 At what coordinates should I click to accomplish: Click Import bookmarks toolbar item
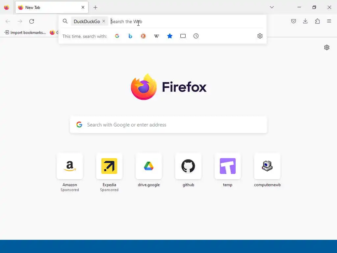(25, 33)
